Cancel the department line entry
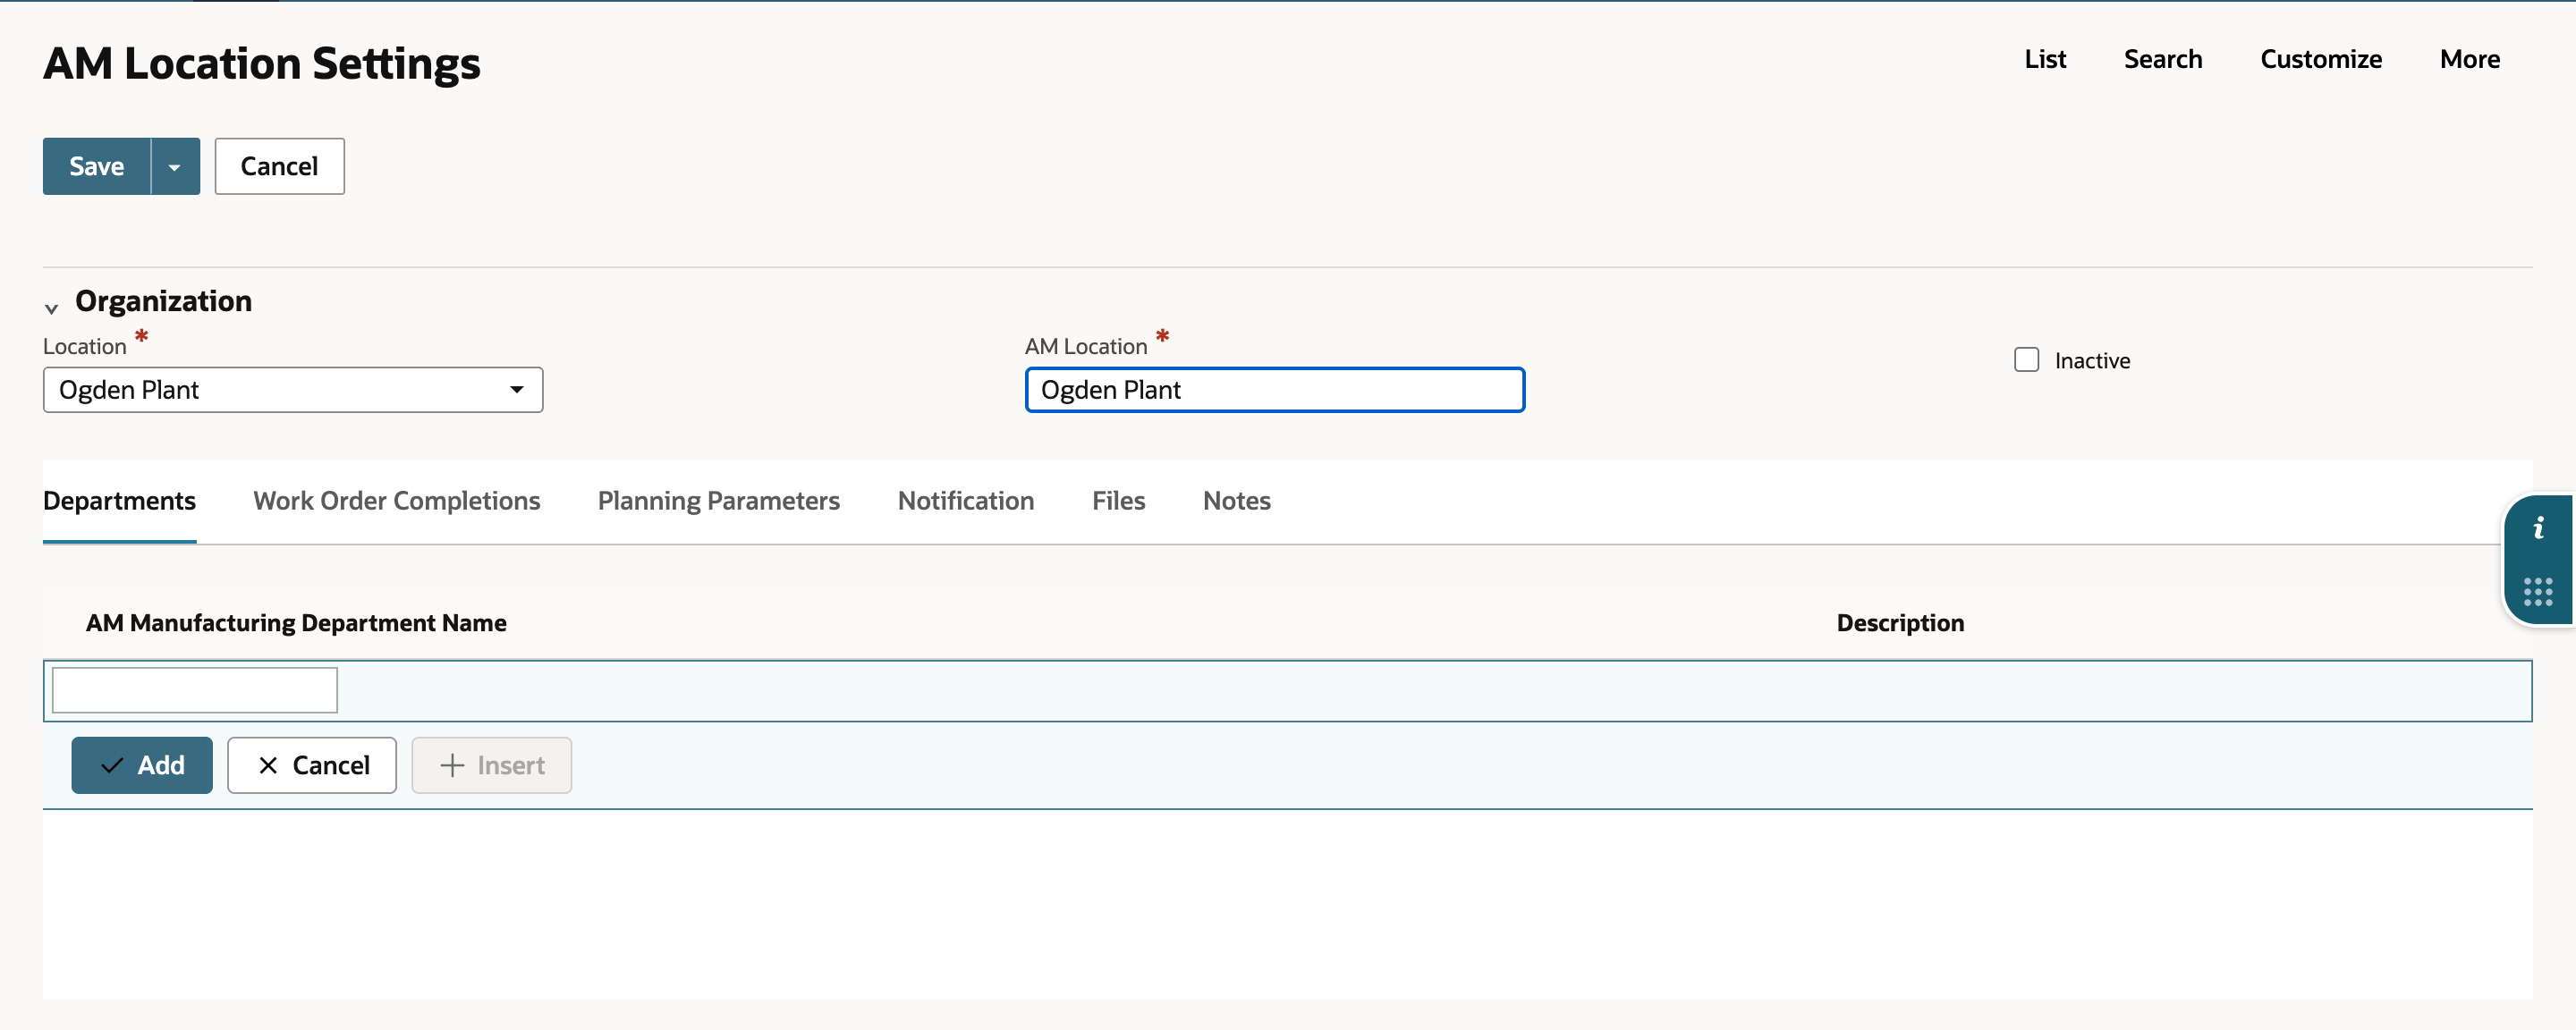This screenshot has height=1030, width=2576. pos(312,765)
